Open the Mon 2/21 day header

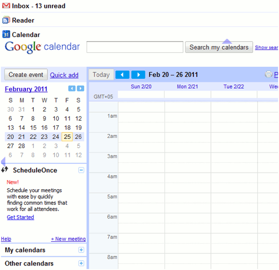pyautogui.click(x=187, y=87)
